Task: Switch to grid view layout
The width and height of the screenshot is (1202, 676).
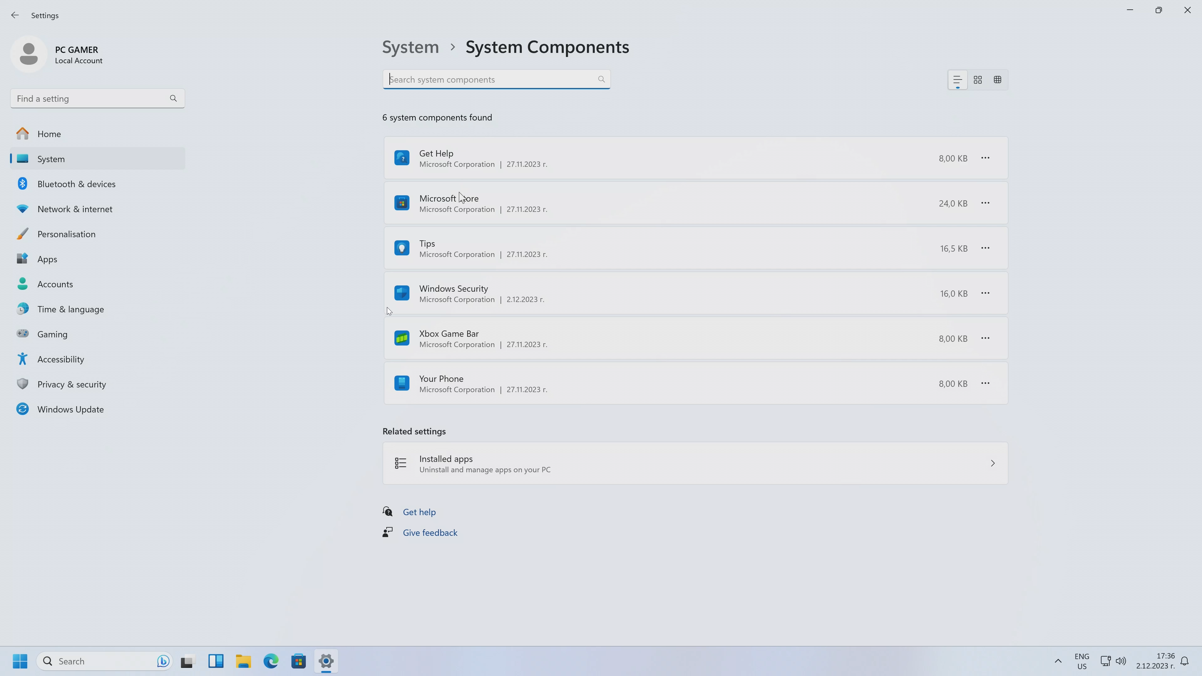Action: pos(978,80)
